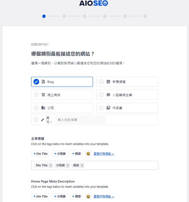Click inside the 主頁標題 template field
This screenshot has width=189, height=202.
(x=95, y=165)
